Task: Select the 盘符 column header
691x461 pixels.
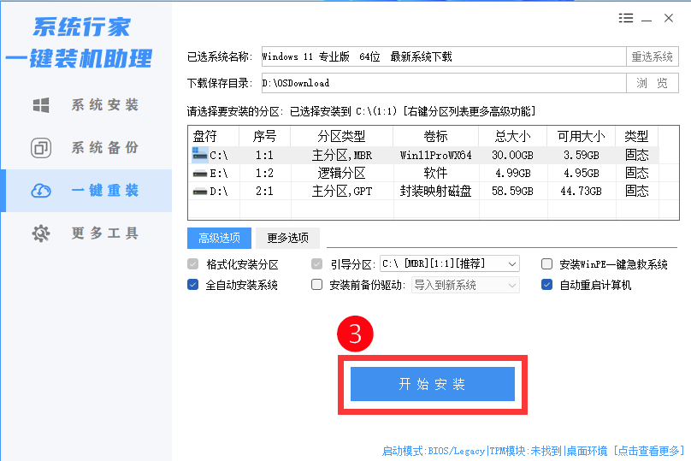Action: pyautogui.click(x=214, y=136)
